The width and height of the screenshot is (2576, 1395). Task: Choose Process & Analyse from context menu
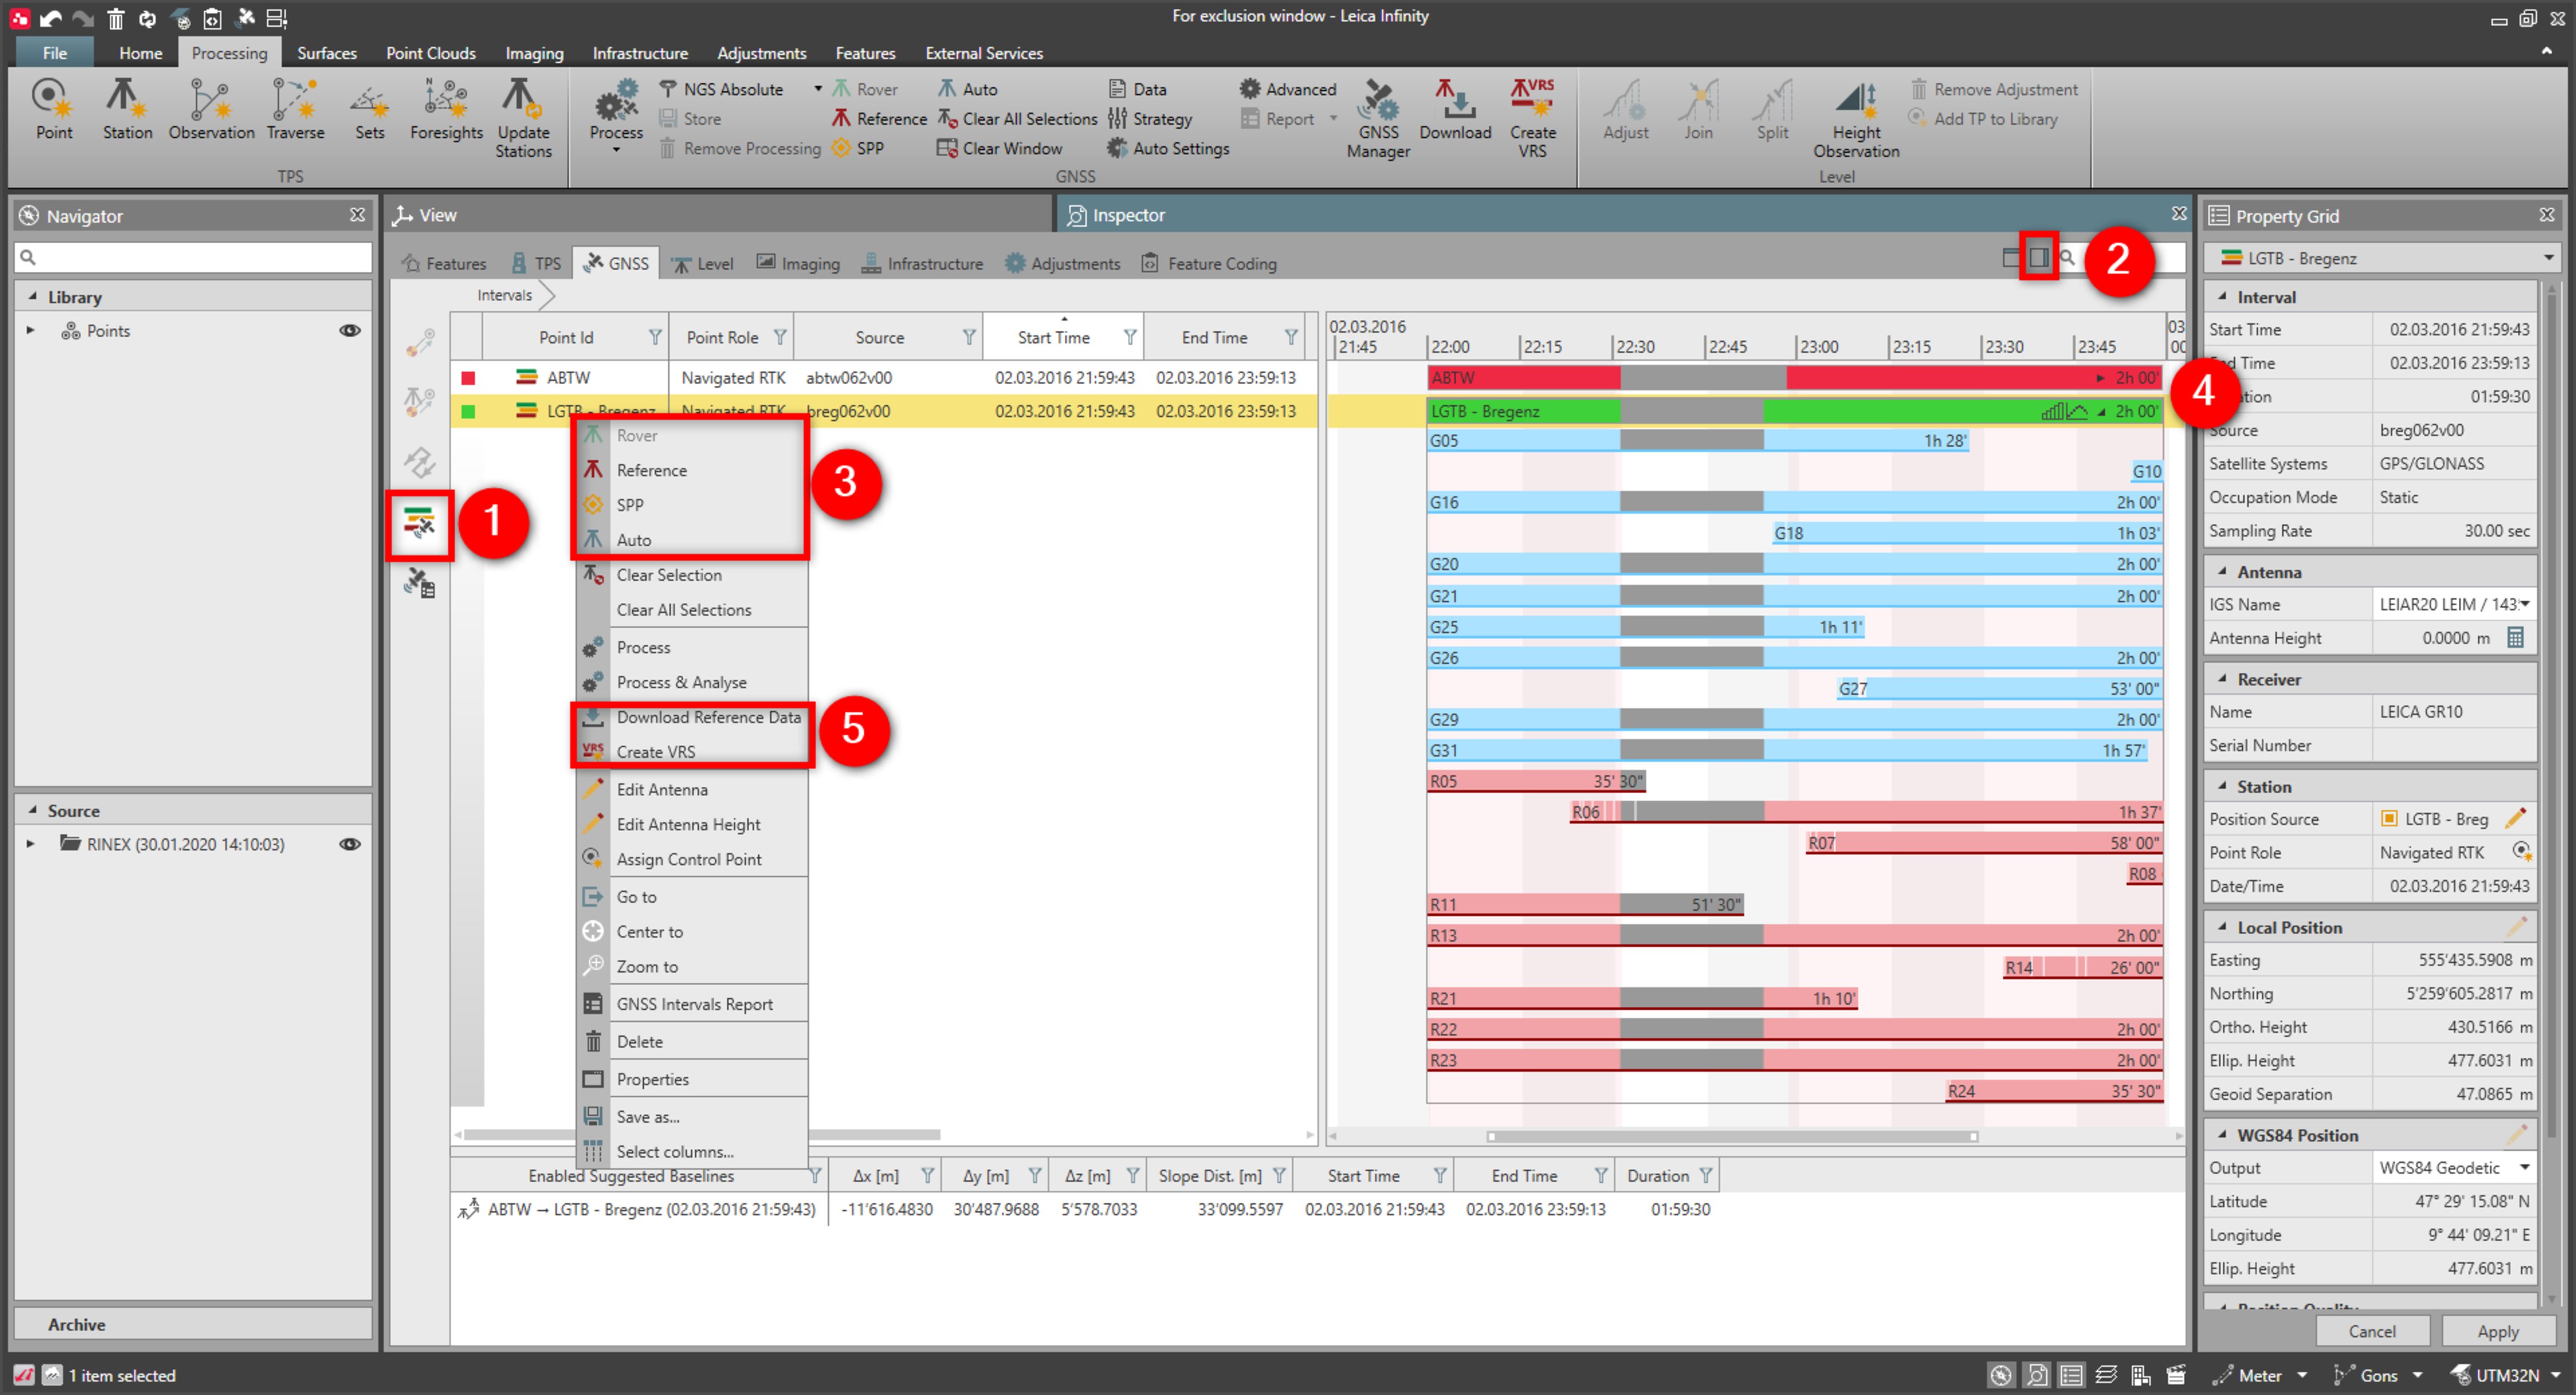(x=693, y=682)
